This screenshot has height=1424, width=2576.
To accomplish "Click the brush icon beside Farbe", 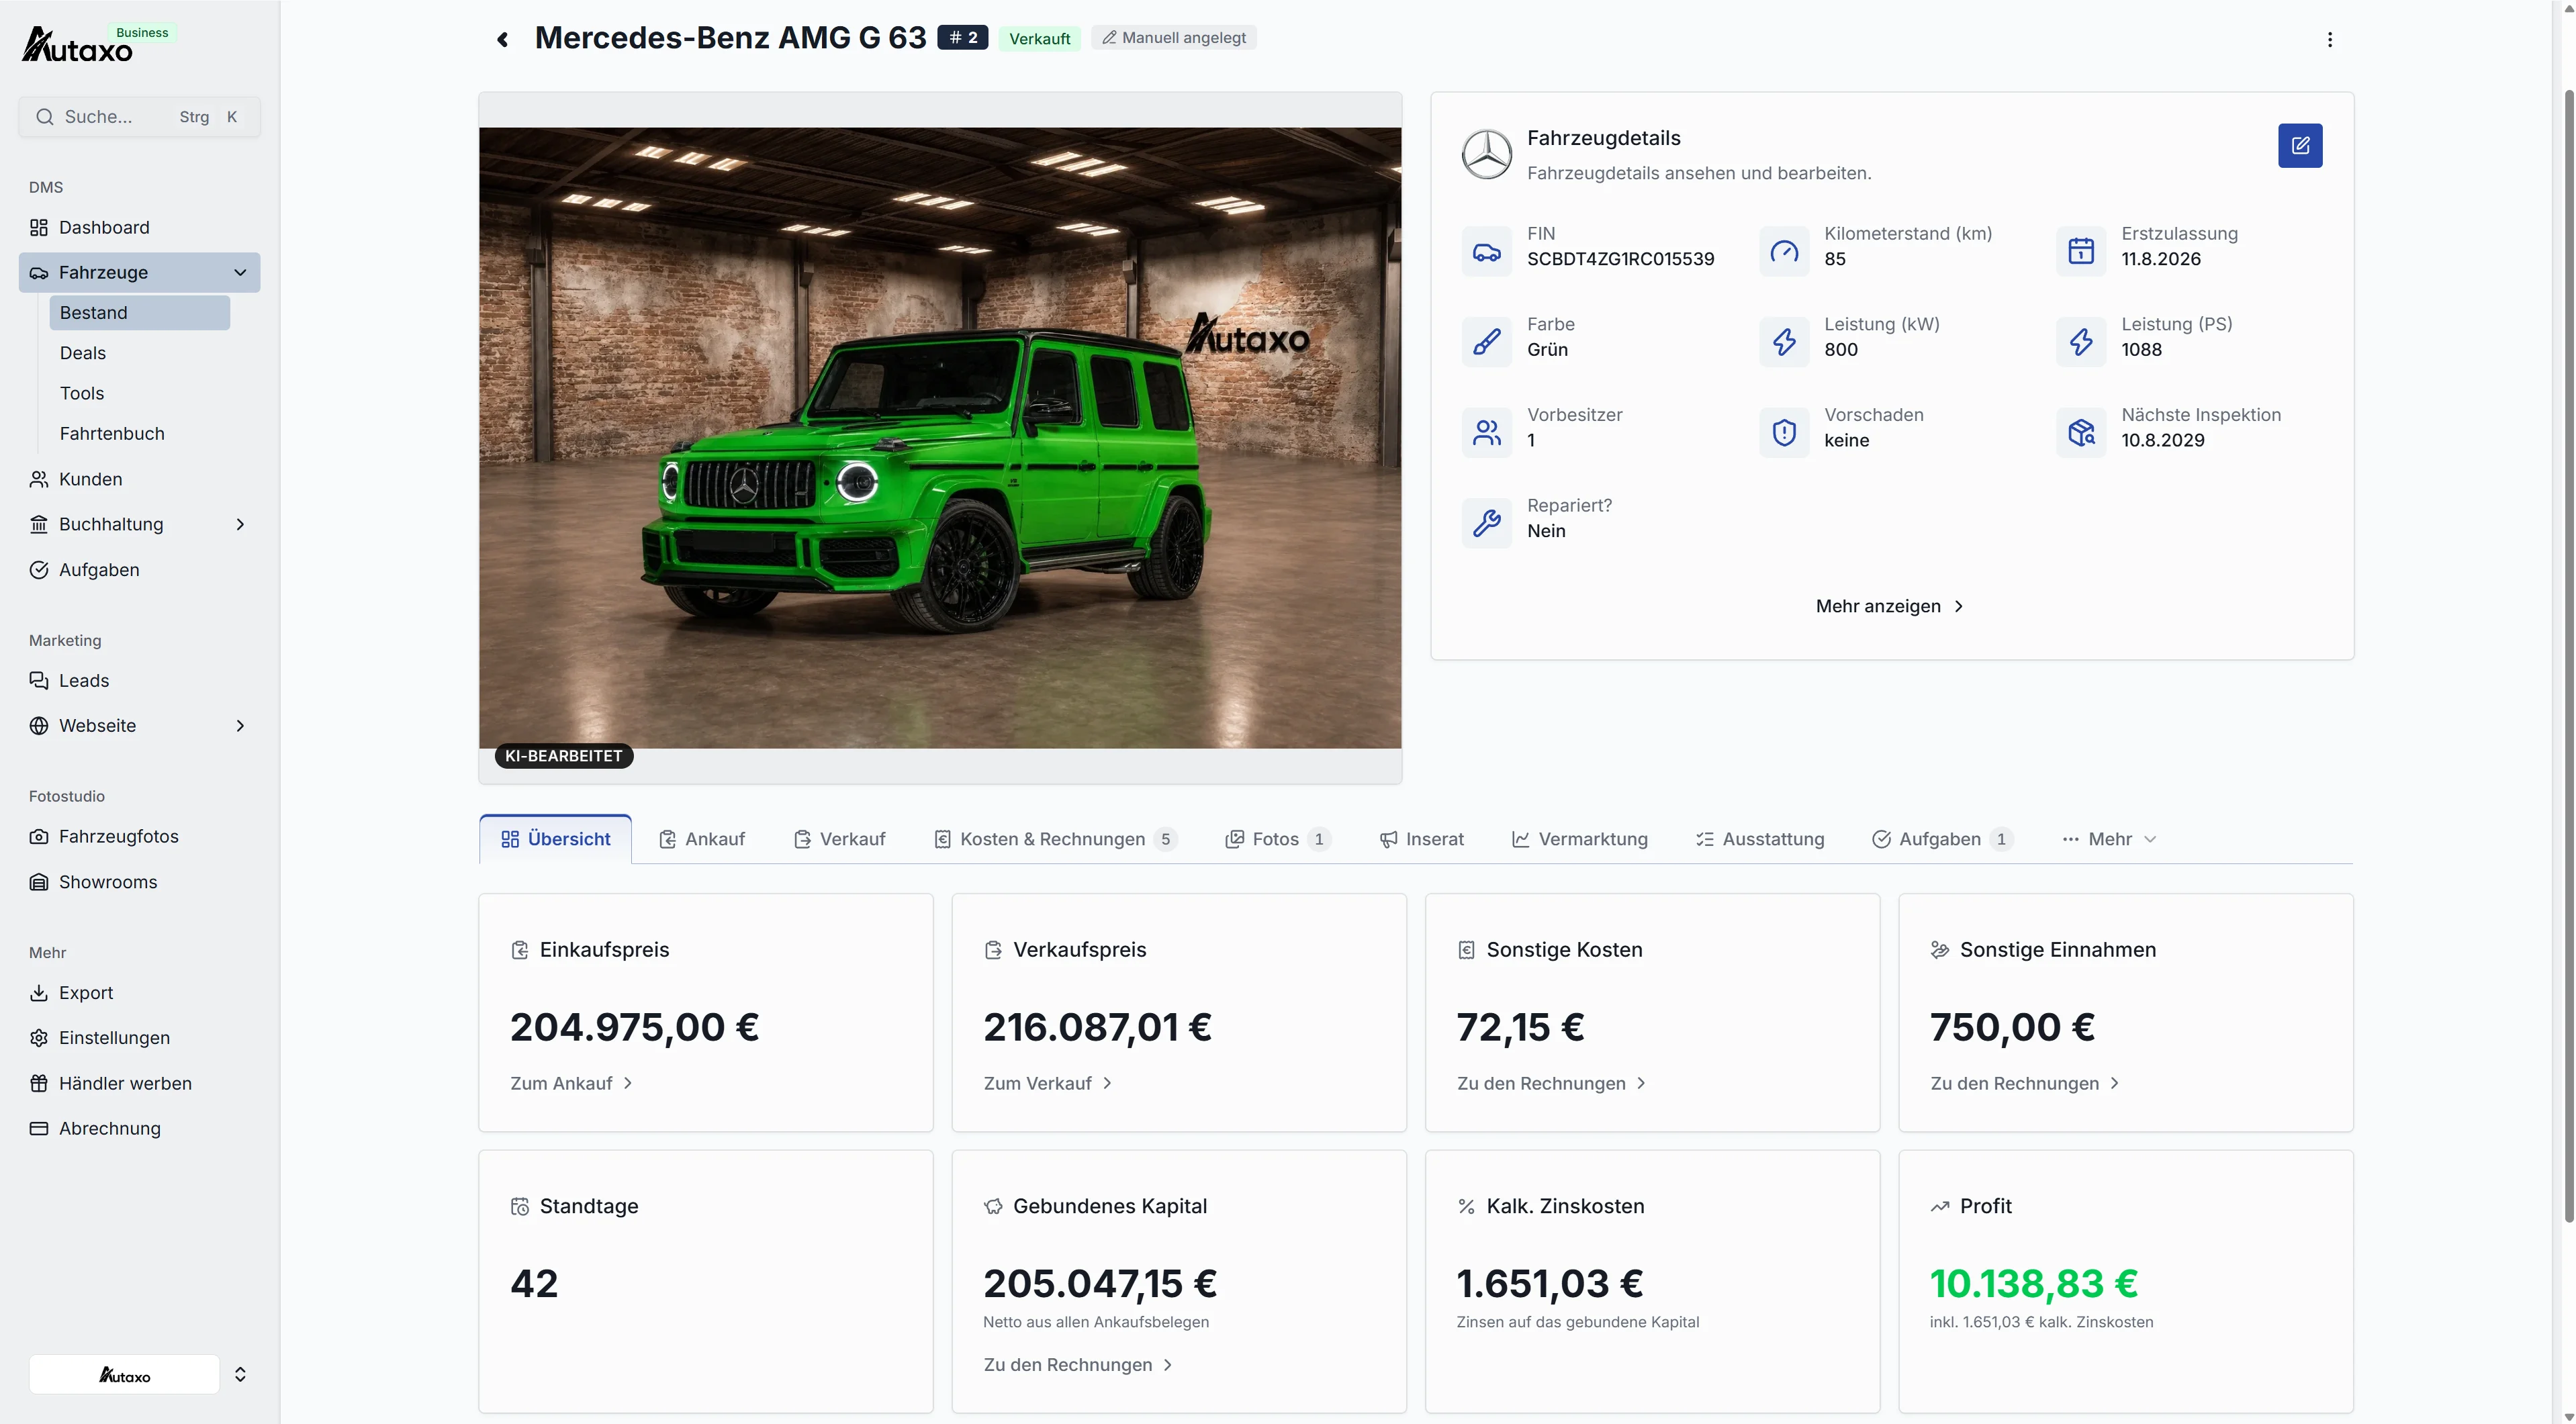I will tap(1487, 342).
